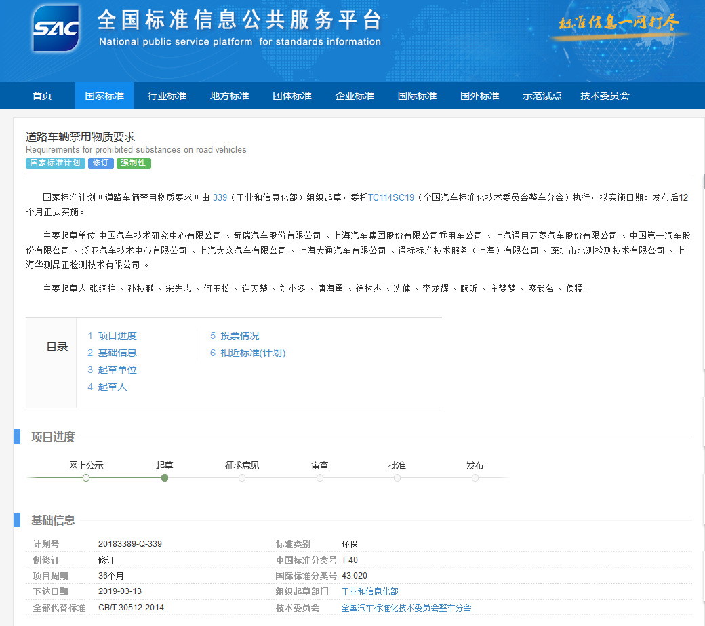Image resolution: width=705 pixels, height=626 pixels.
Task: Click the 国家标准计划 tag
Action: [x=56, y=163]
